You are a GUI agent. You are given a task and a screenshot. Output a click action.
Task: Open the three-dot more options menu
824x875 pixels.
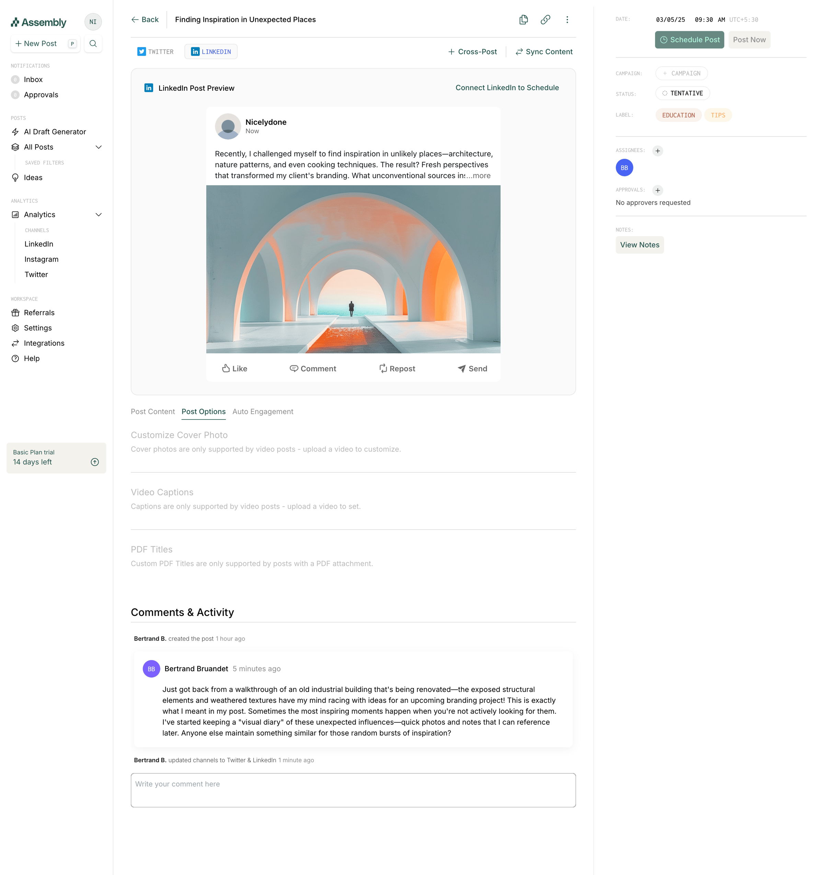click(567, 19)
